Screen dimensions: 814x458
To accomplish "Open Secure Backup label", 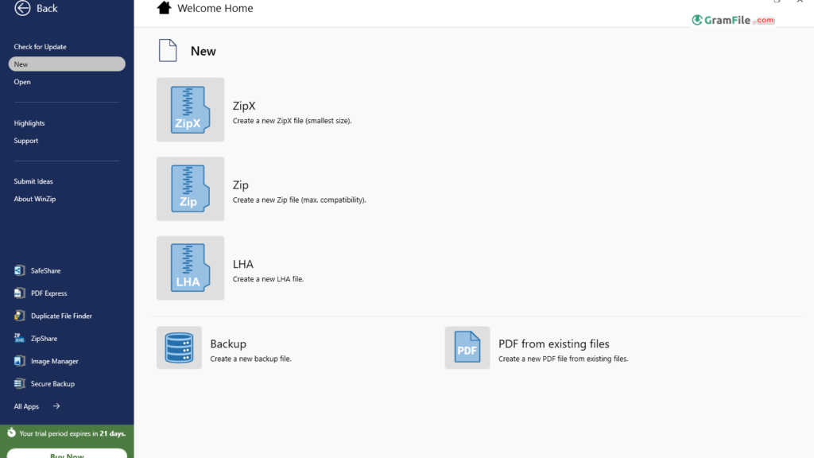I will tap(52, 384).
